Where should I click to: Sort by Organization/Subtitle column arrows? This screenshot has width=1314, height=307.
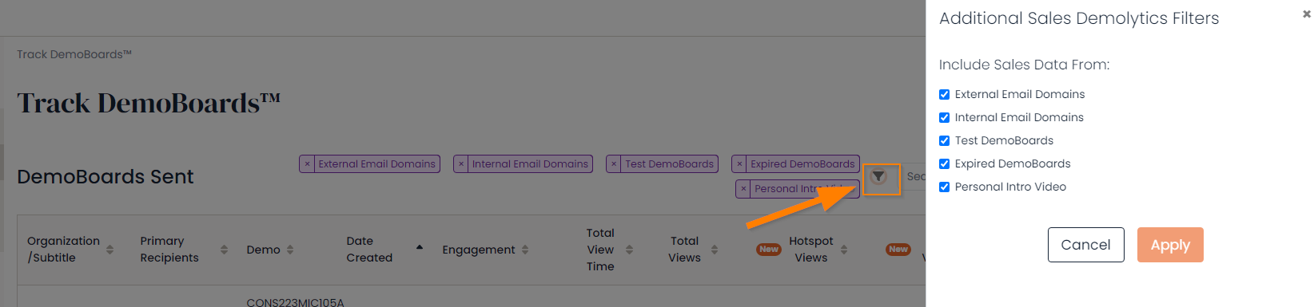tap(110, 250)
